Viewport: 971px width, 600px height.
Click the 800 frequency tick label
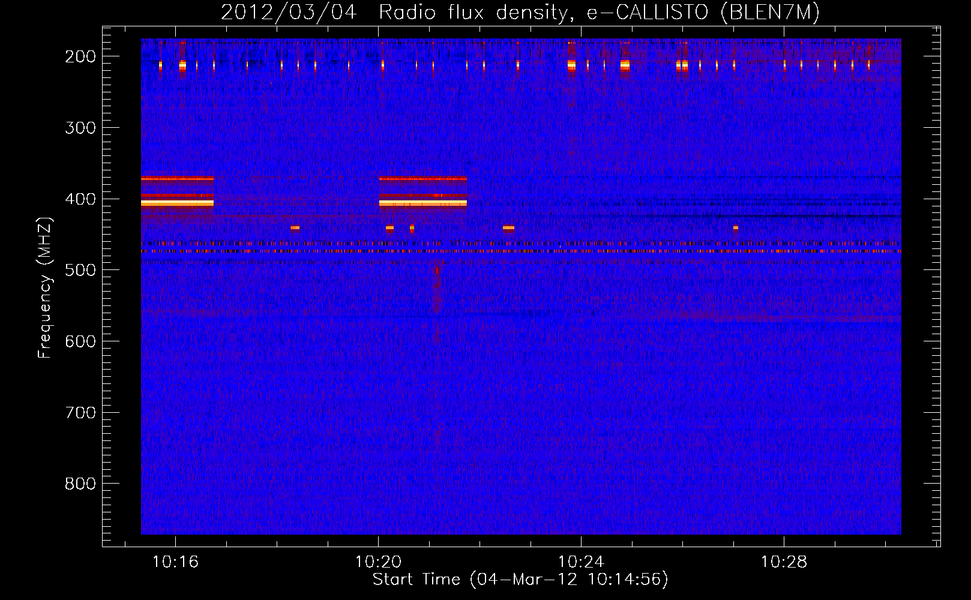pos(80,484)
